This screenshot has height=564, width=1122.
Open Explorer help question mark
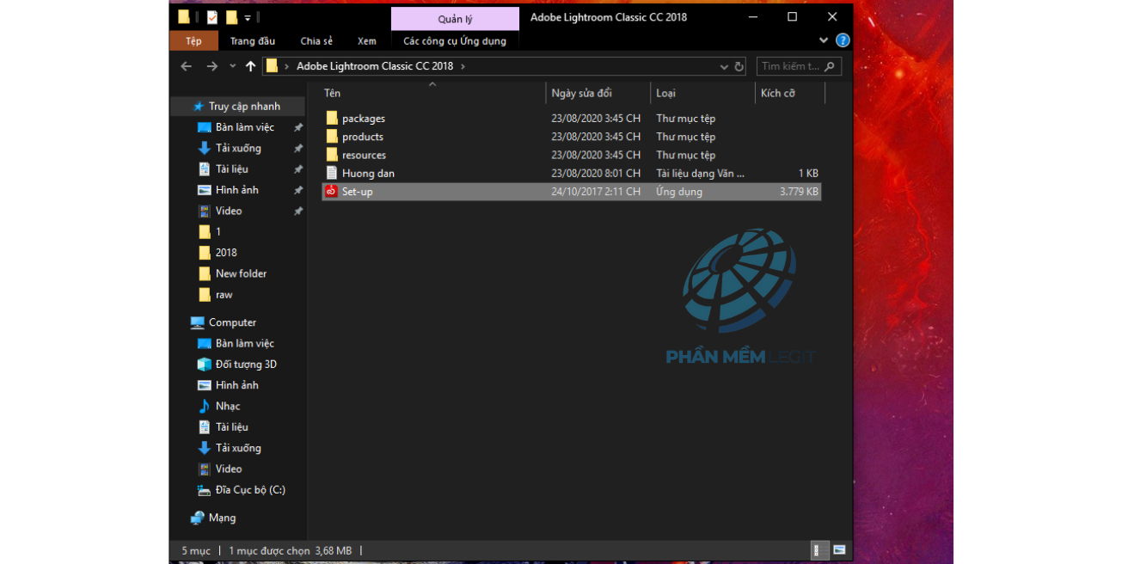coord(843,40)
